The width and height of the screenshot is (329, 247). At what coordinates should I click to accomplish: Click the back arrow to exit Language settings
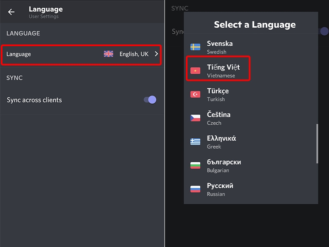pyautogui.click(x=11, y=12)
